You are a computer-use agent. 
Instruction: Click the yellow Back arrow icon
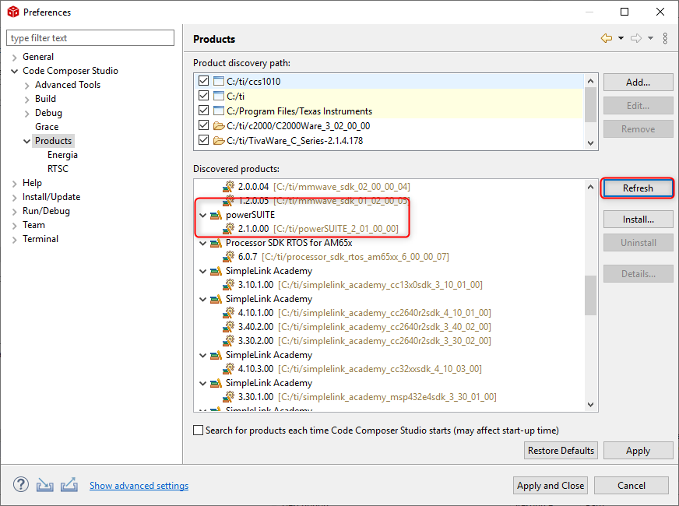[606, 38]
